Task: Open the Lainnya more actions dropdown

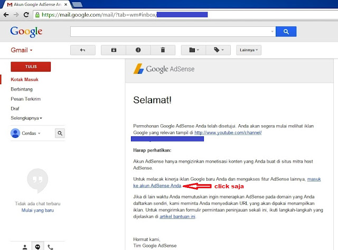Action: coord(249,50)
